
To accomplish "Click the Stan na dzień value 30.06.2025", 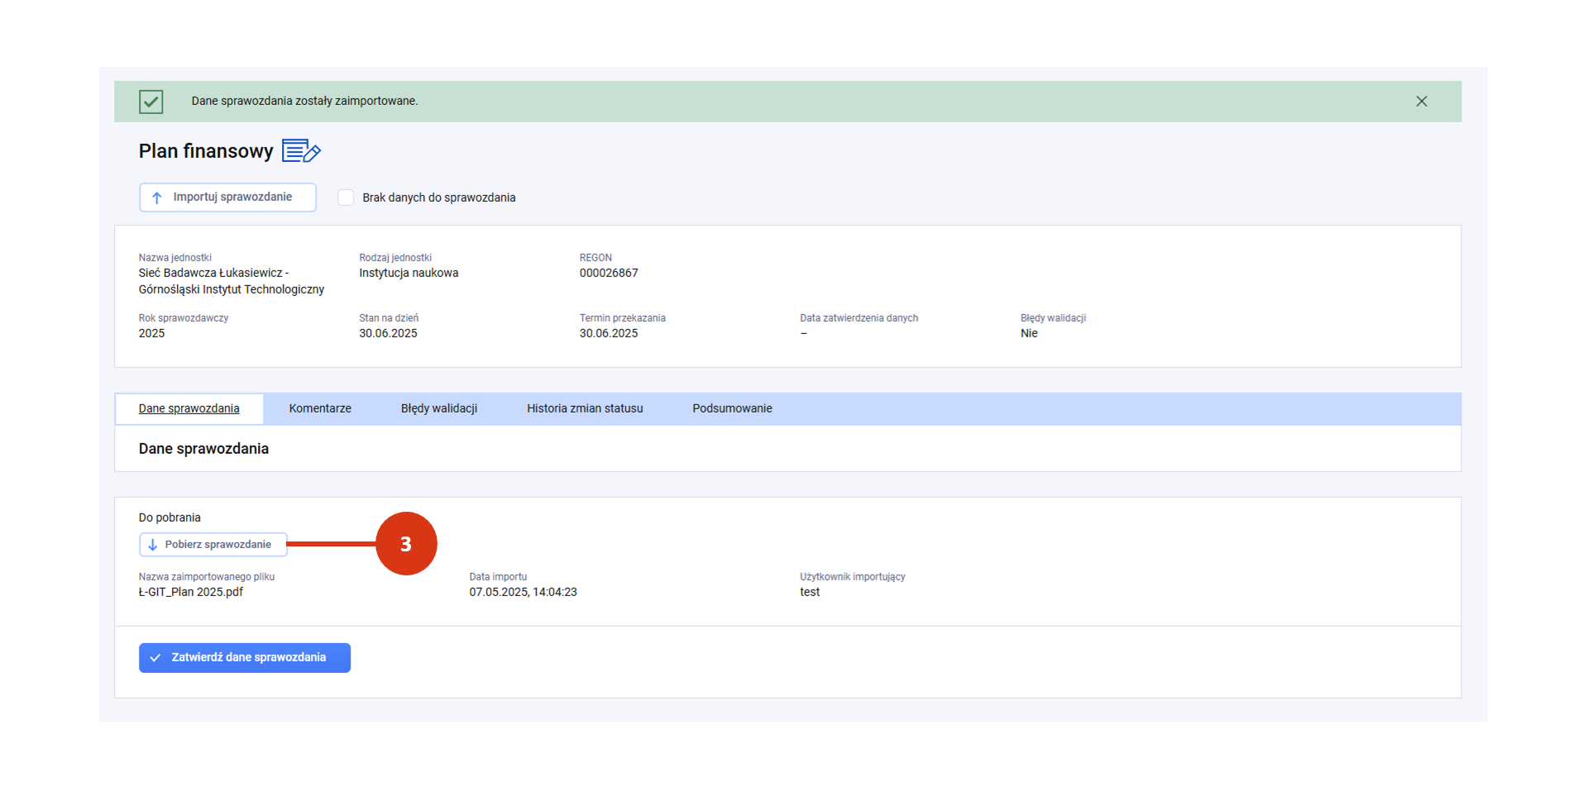I will (388, 333).
